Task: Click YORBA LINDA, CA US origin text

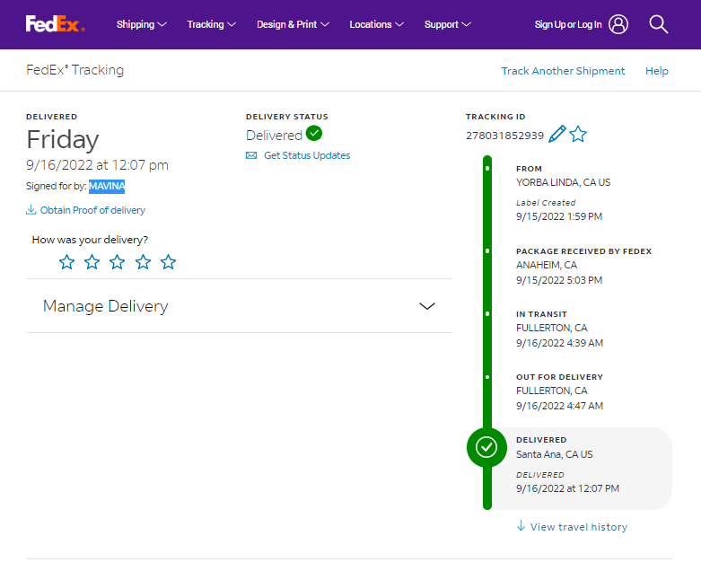Action: [564, 182]
